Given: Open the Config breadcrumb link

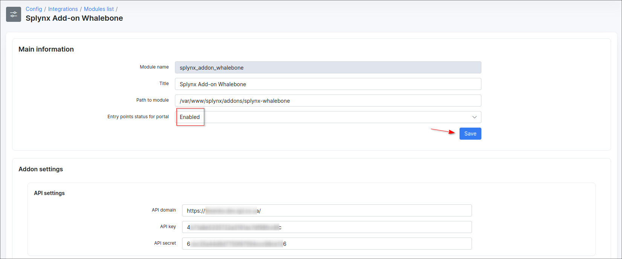Looking at the screenshot, I should 34,9.
